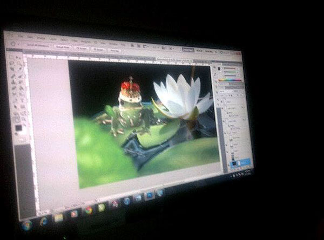Open the Filter menu
Image resolution: width=324 pixels, height=240 pixels.
[x=74, y=40]
